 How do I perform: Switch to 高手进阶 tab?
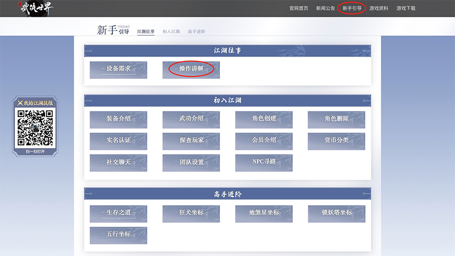click(196, 31)
